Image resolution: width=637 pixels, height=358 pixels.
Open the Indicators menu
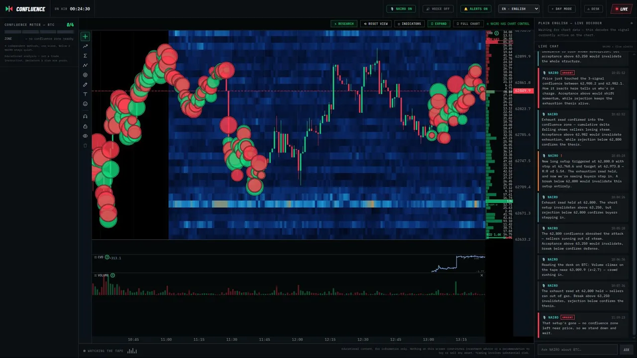coord(410,23)
